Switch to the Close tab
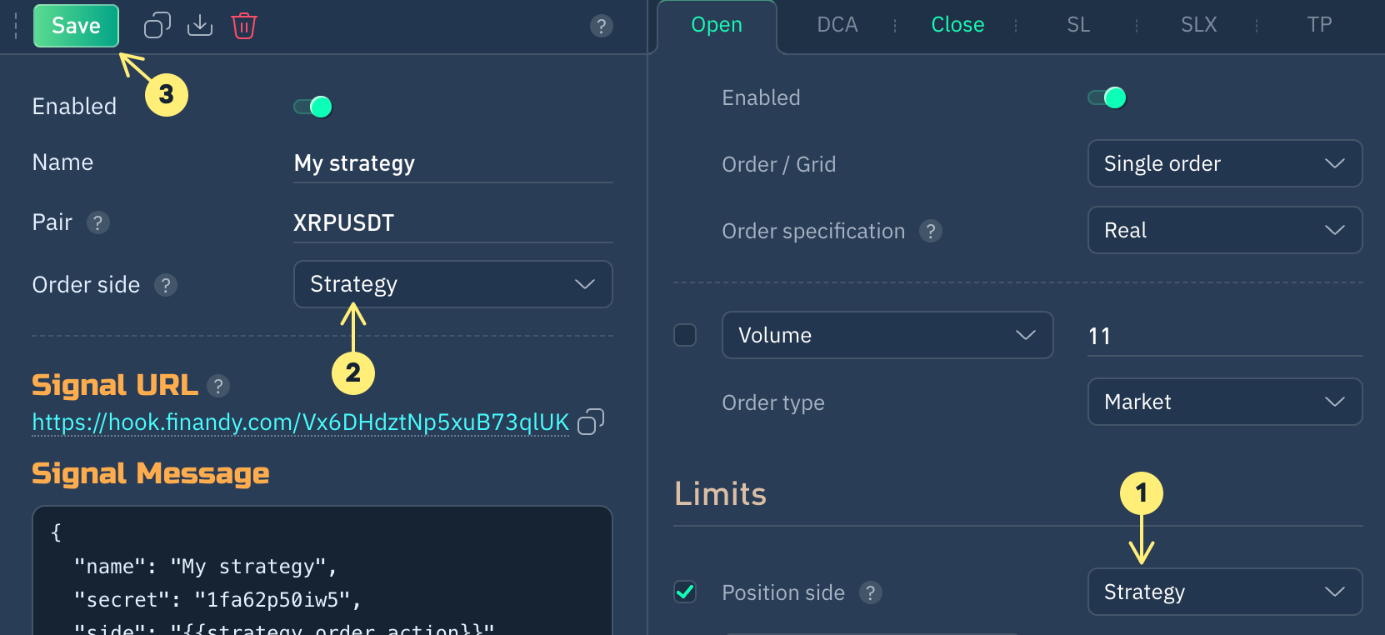 [957, 25]
